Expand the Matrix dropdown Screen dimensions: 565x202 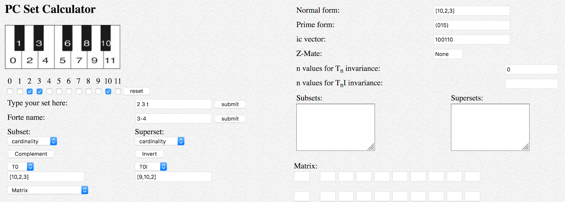(48, 190)
